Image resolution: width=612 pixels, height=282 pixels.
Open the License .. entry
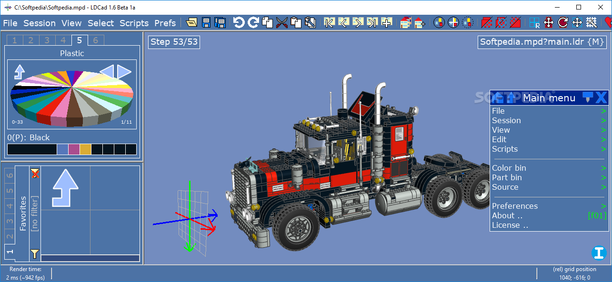point(549,225)
